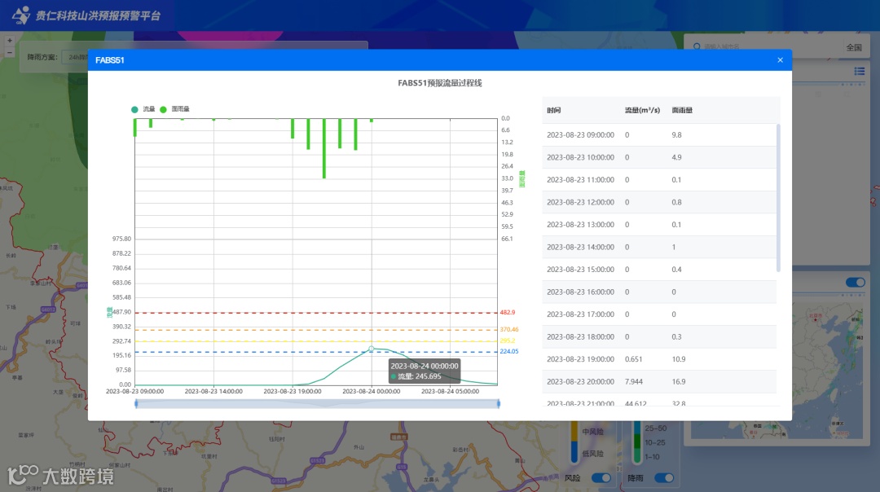The image size is (880, 492).
Task: Click the 中风险 legend label
Action: (x=592, y=432)
